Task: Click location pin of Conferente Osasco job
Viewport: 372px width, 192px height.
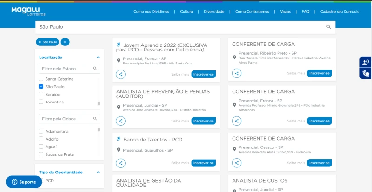Action: 234,149
